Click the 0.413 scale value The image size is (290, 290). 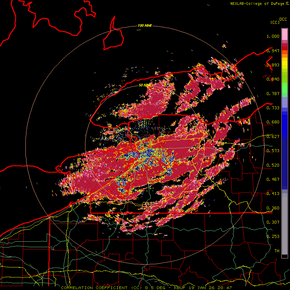(273, 194)
